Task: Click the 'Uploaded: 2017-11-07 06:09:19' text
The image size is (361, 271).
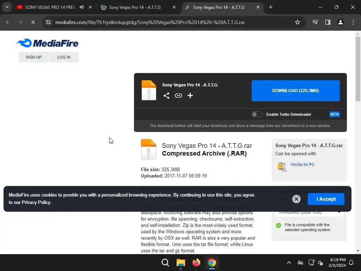Action: 174,176
